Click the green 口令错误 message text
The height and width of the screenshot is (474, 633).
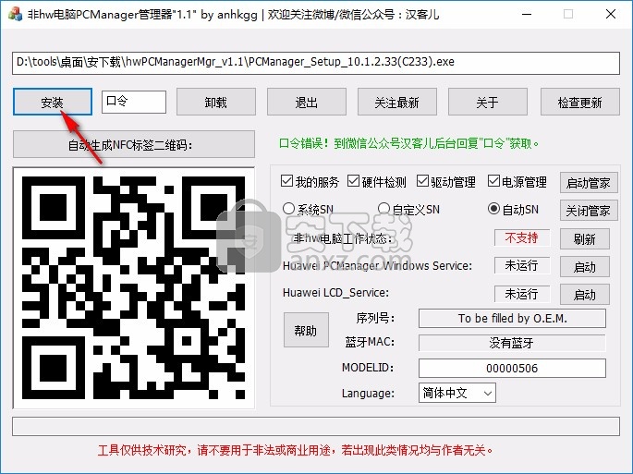tap(409, 143)
